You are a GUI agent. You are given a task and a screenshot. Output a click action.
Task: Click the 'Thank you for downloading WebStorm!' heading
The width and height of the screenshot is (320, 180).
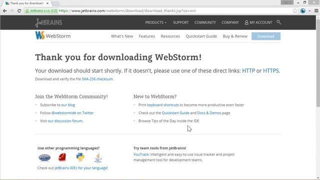118,57
